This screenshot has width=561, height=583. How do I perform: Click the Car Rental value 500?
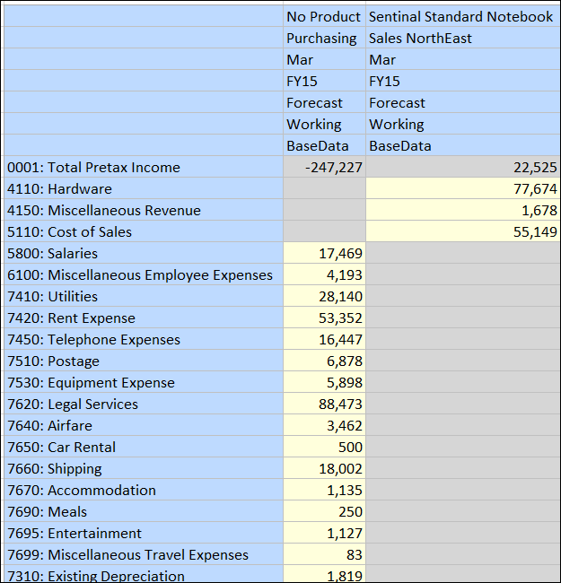(324, 448)
